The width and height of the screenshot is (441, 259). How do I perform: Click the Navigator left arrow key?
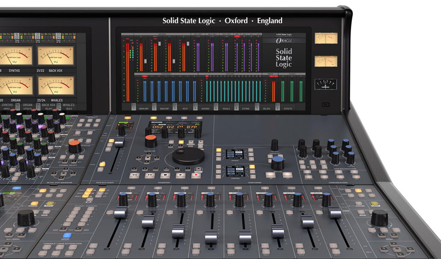point(139,158)
